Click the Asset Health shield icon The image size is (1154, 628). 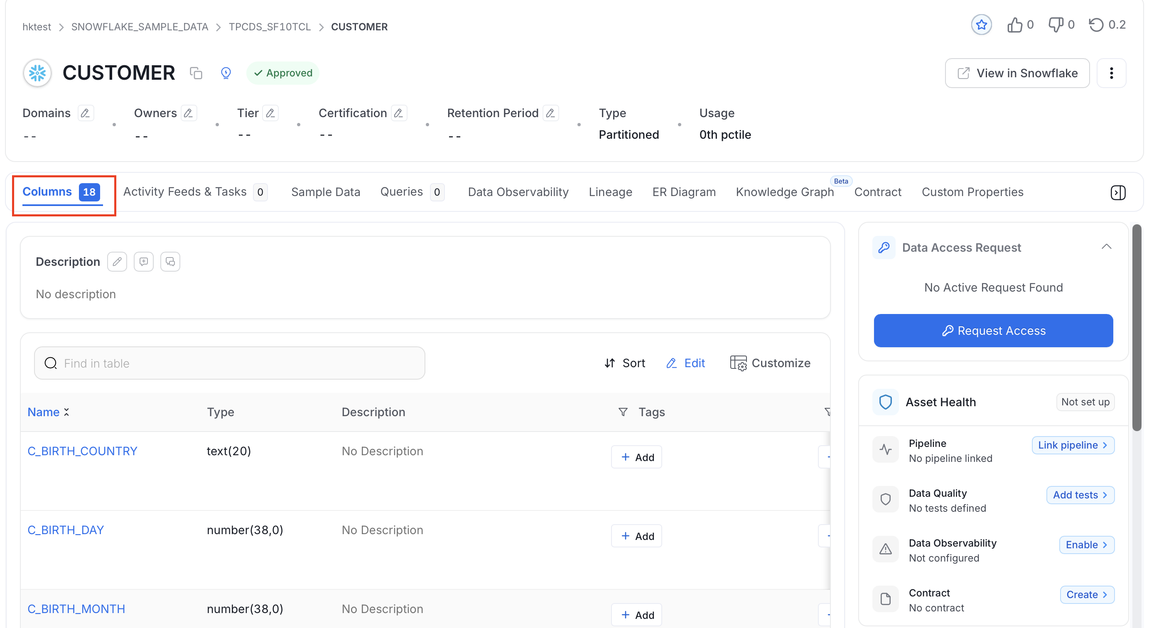click(885, 402)
